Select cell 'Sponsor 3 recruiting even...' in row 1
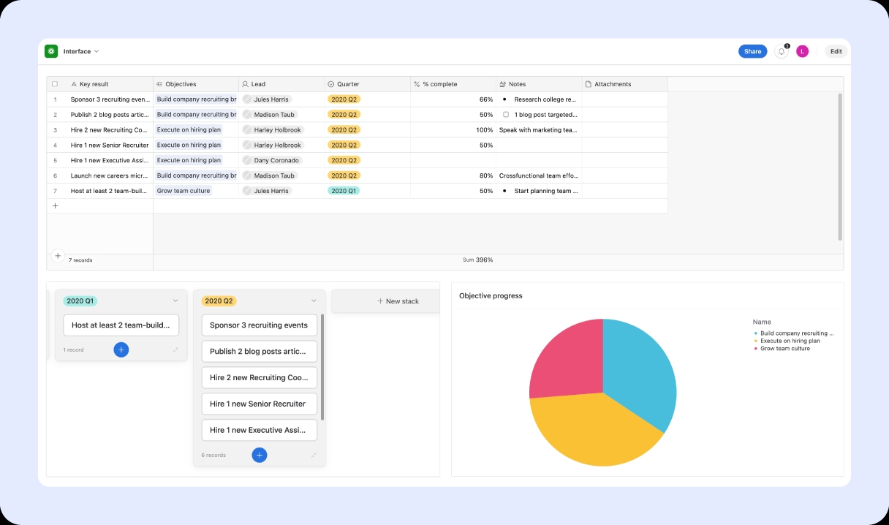This screenshot has height=525, width=889. point(110,99)
